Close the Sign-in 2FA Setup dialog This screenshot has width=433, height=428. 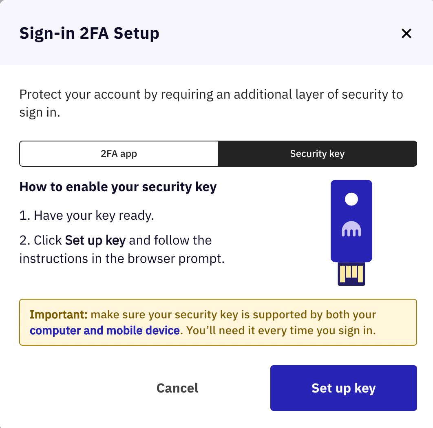[406, 33]
